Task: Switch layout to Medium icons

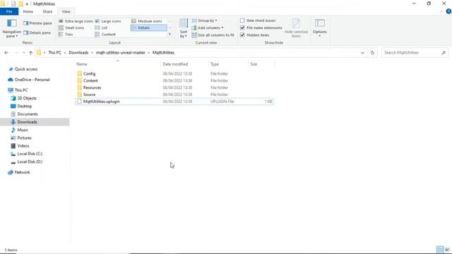Action: [147, 21]
